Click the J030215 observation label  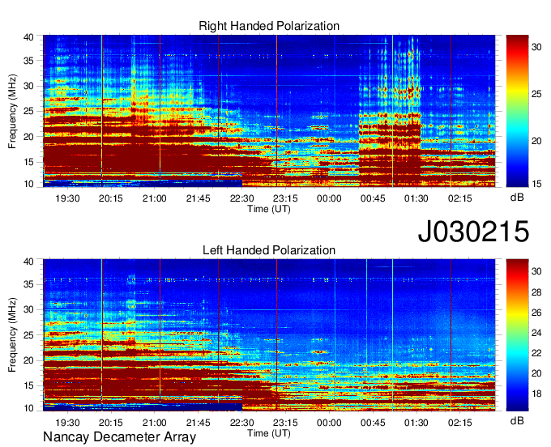click(x=473, y=232)
